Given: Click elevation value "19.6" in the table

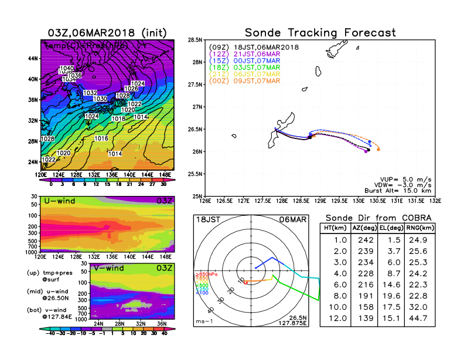Looking at the screenshot, I should pos(391,296).
